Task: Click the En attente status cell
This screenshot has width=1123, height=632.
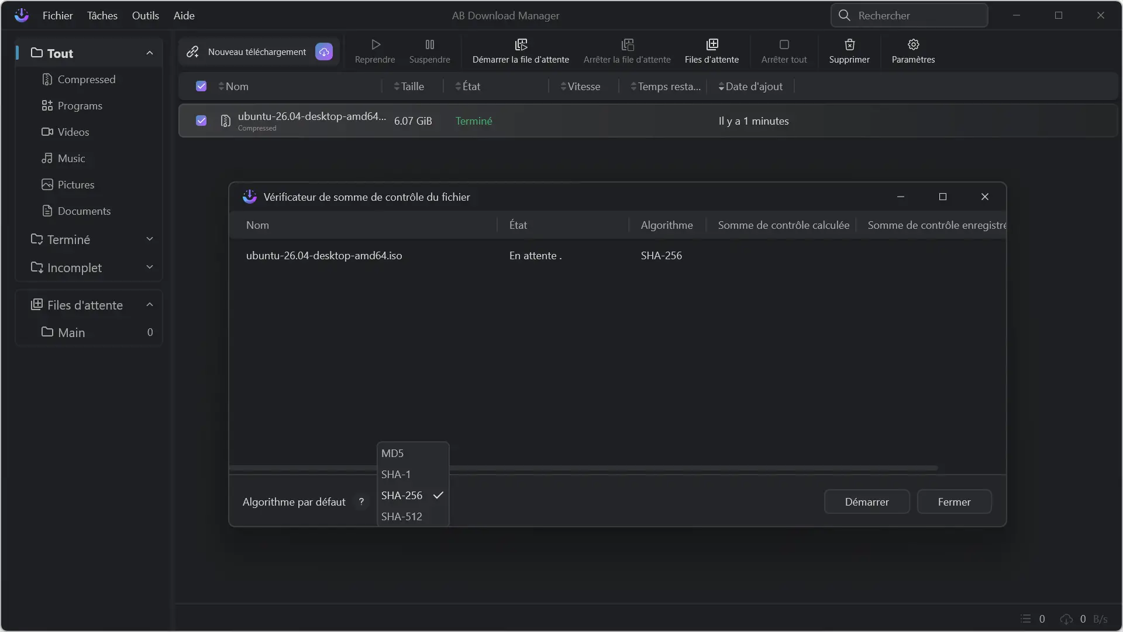Action: tap(535, 255)
